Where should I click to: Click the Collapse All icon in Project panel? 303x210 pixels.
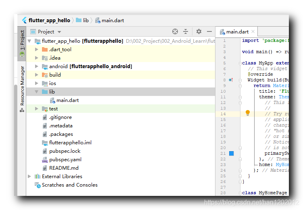pos(186,31)
